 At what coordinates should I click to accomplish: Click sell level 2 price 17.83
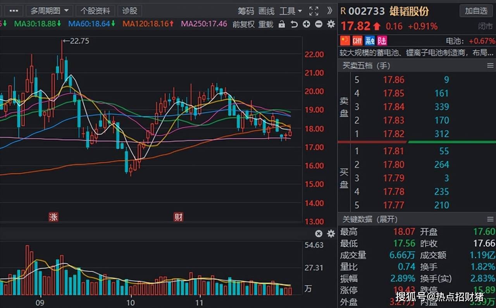[x=394, y=120]
